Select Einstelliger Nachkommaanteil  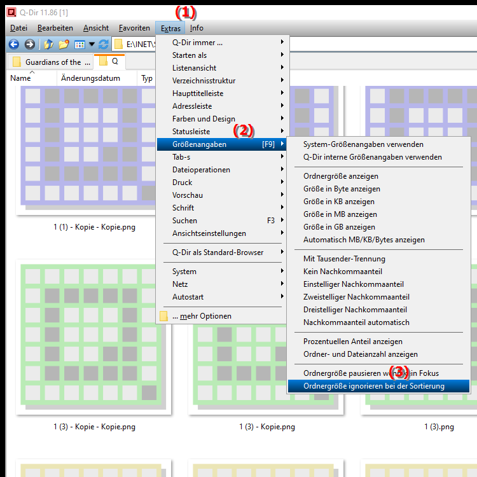[379, 284]
